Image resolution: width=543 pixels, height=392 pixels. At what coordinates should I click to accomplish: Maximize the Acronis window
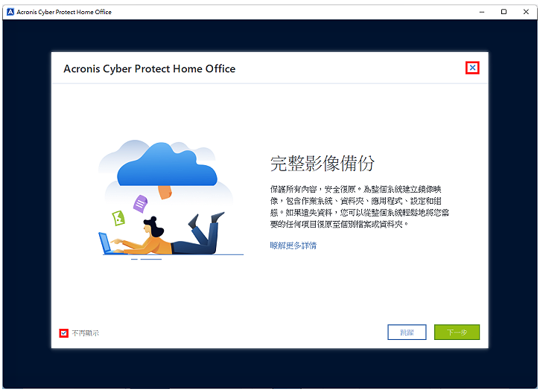504,12
